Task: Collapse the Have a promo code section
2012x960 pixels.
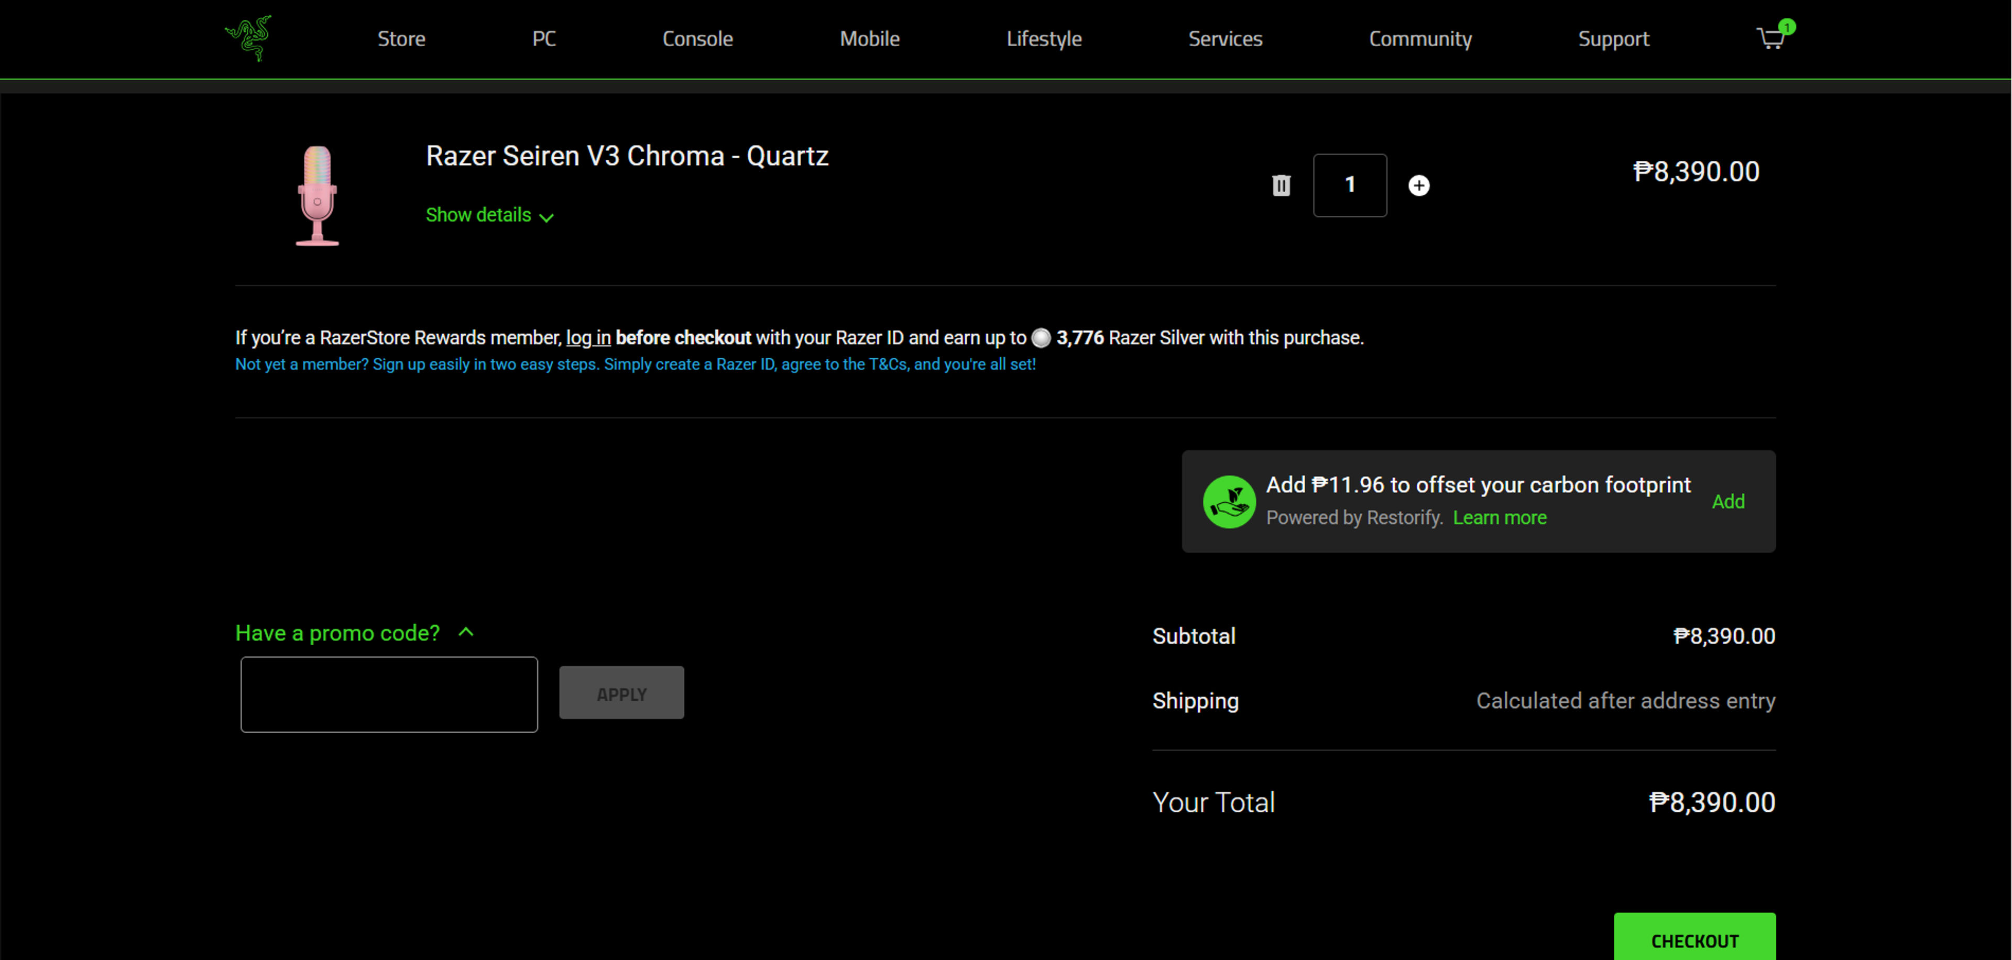Action: [355, 633]
